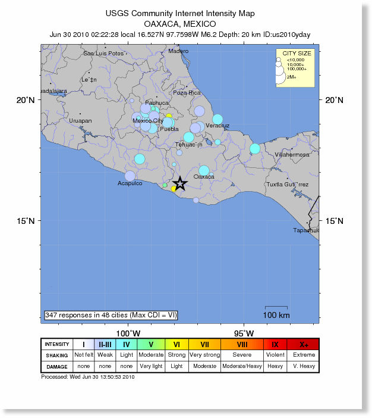
Task: Click the 2M+ circle in City Size legend
Action: pos(280,78)
